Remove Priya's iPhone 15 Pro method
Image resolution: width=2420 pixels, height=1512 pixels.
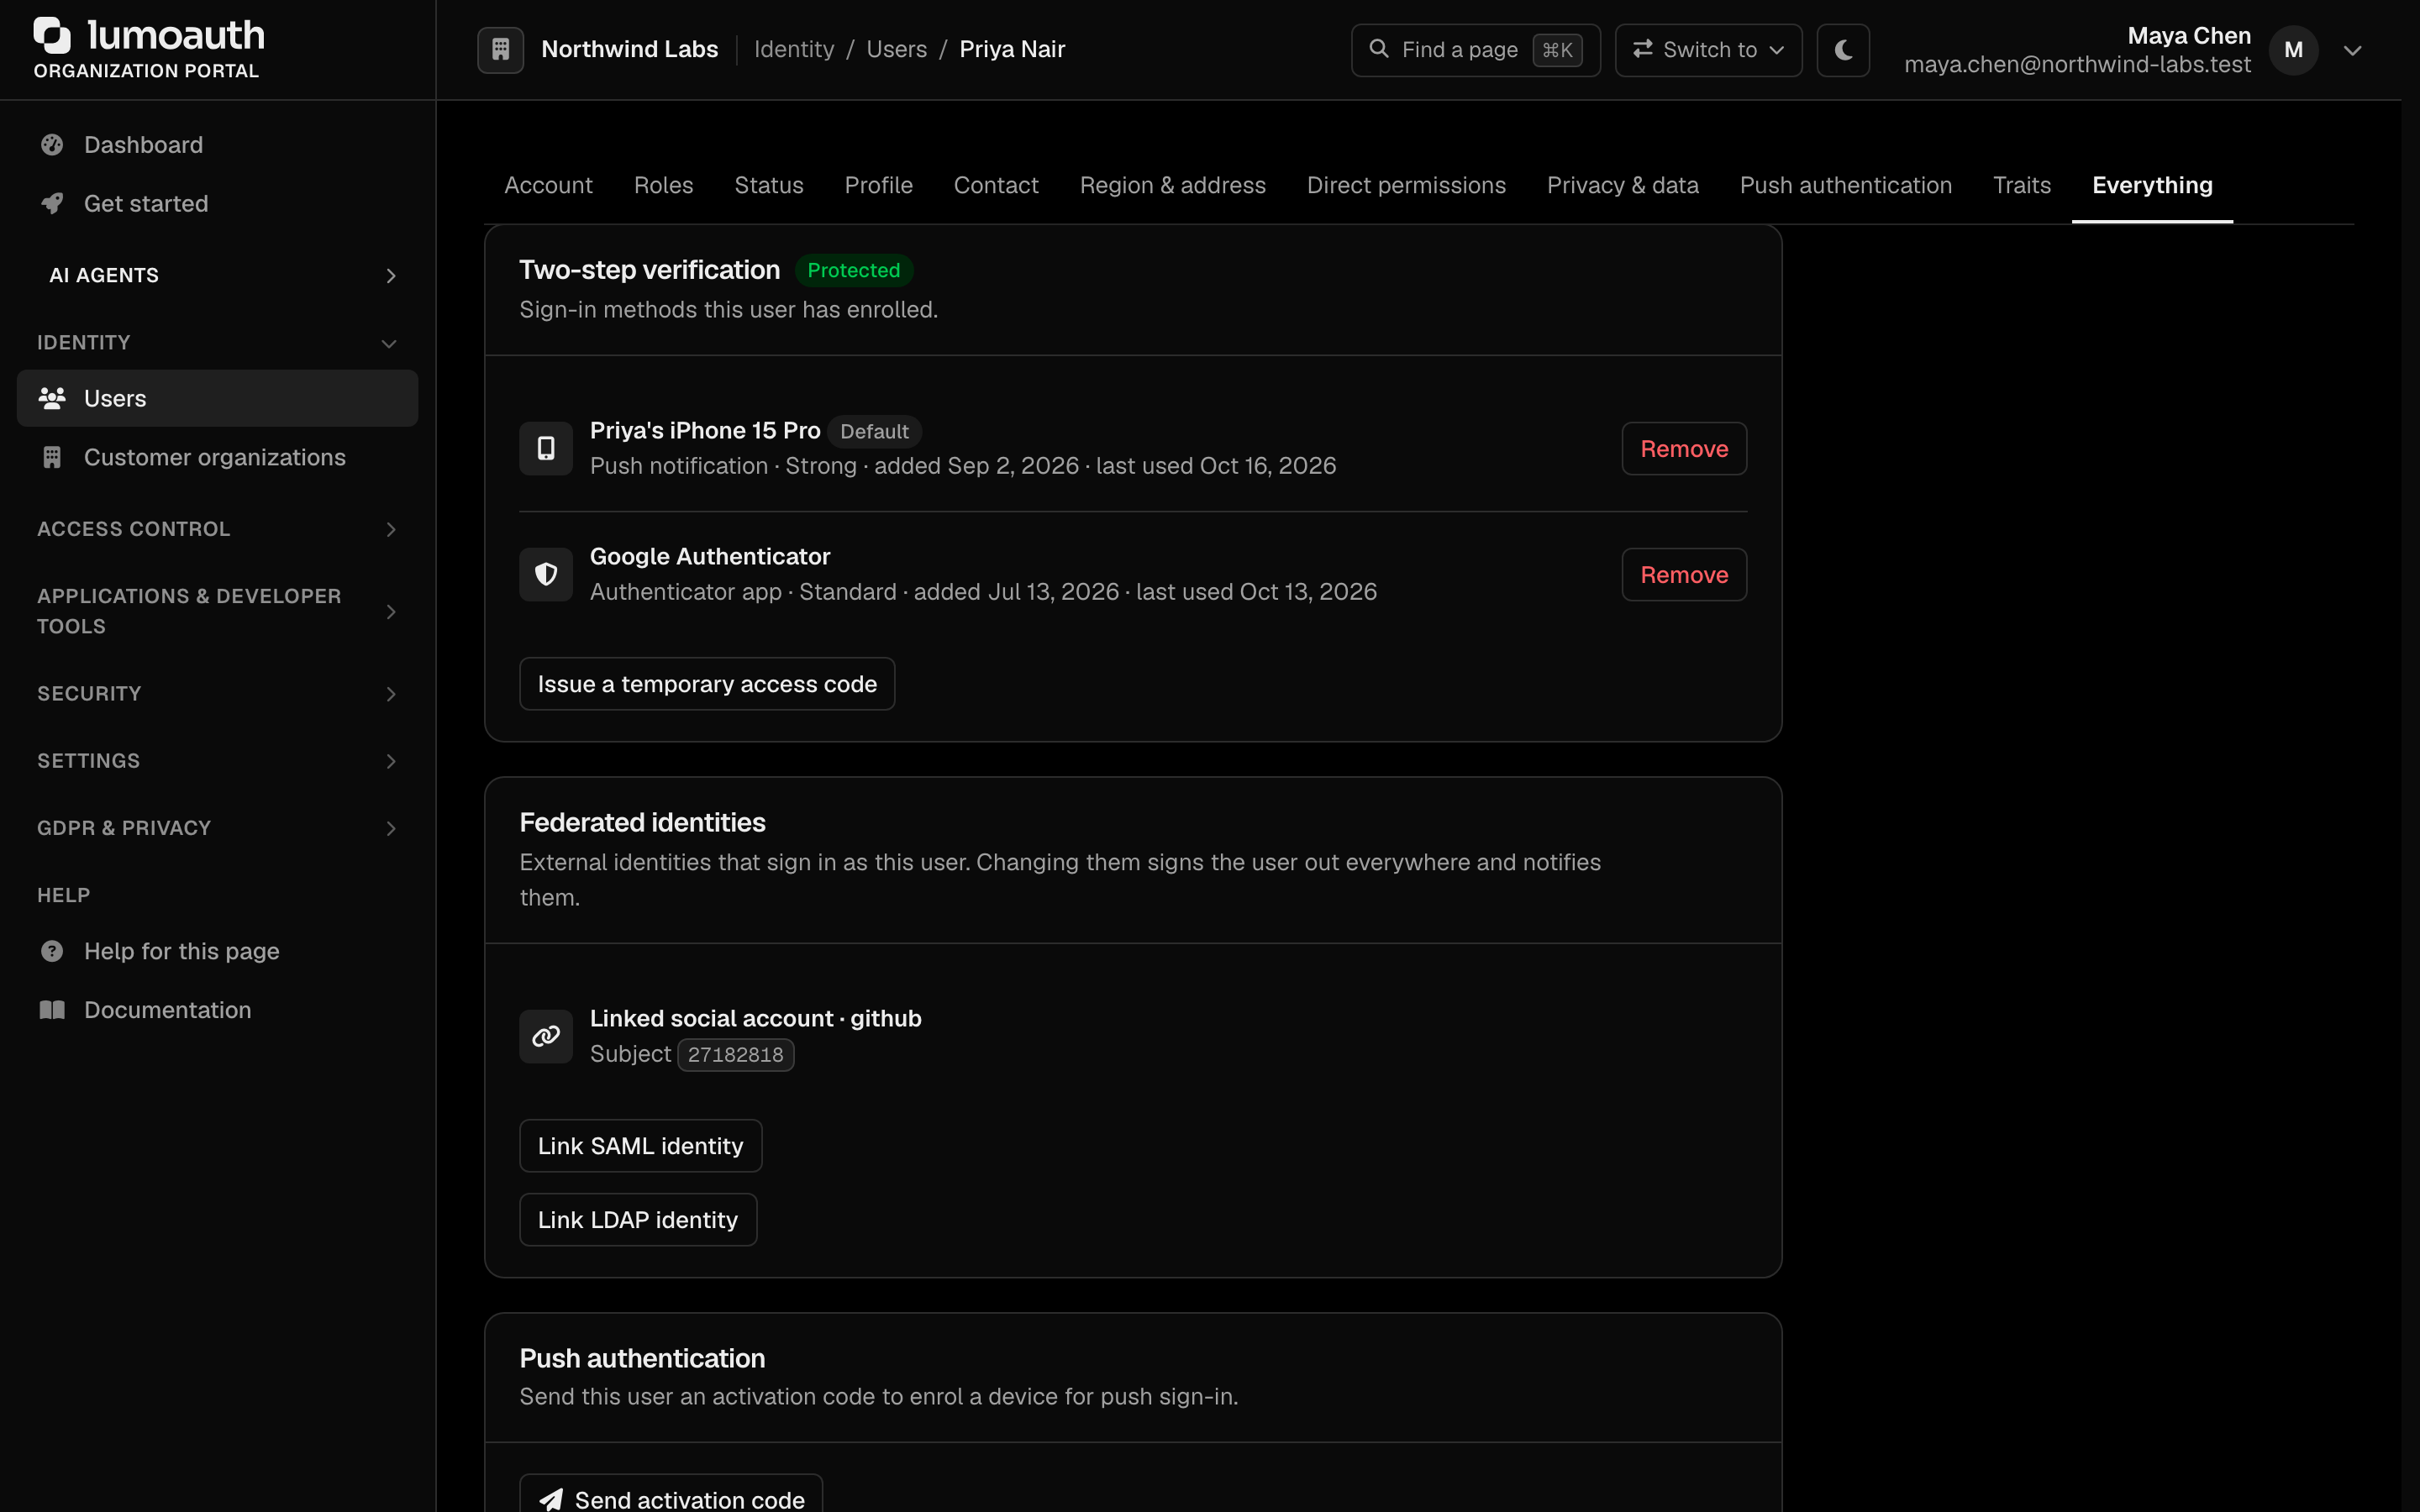point(1684,448)
